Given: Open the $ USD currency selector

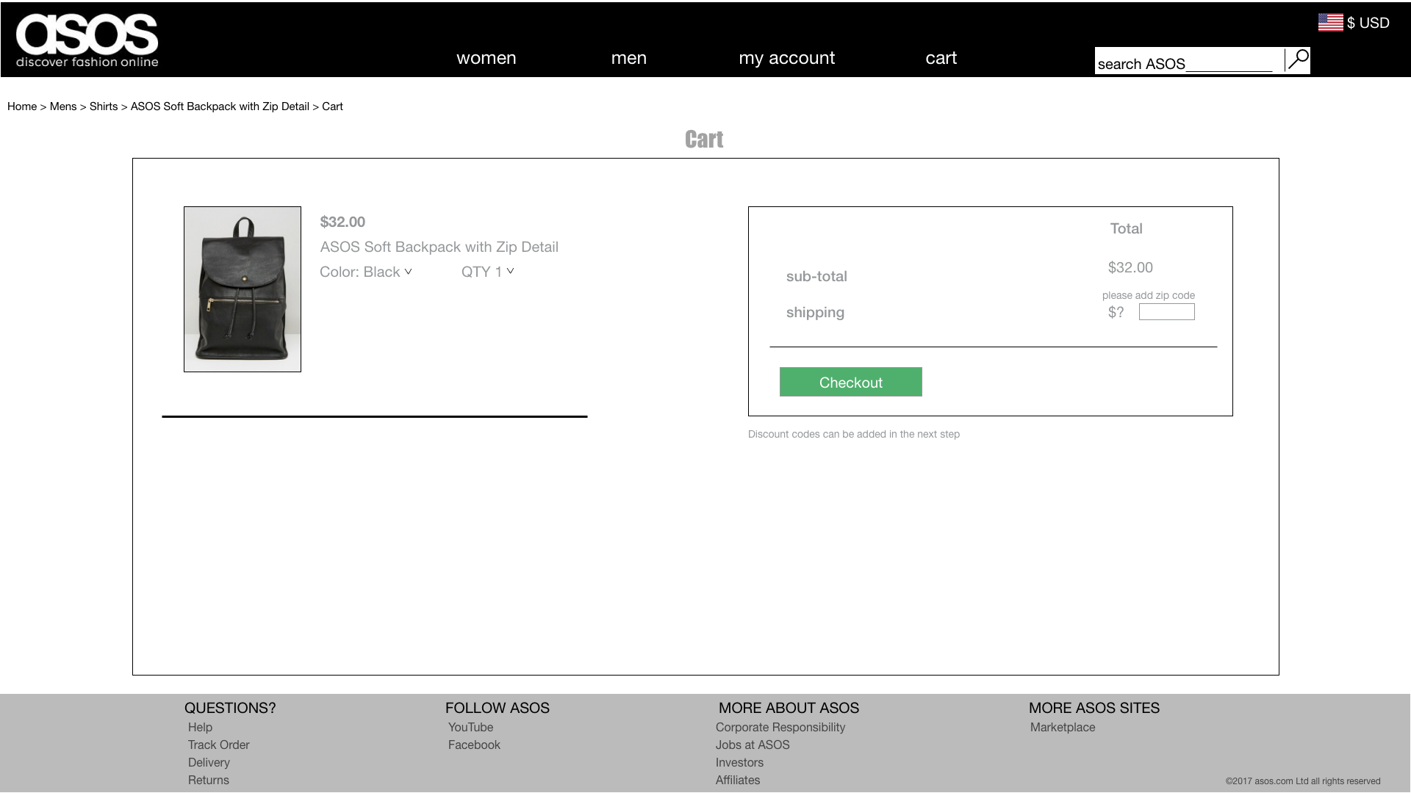Looking at the screenshot, I should coord(1368,23).
